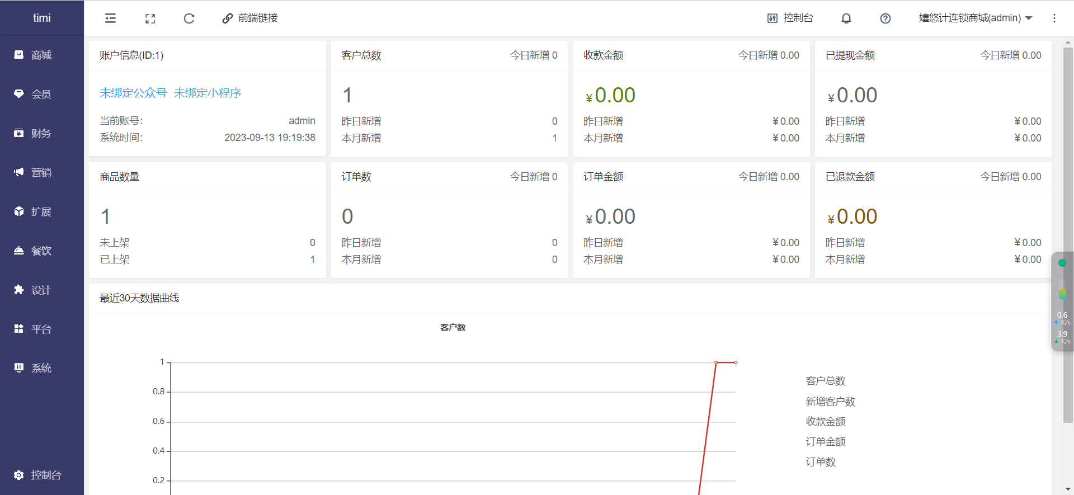Image resolution: width=1074 pixels, height=495 pixels.
Task: Click the 控制台 icon in top bar
Action: coord(772,18)
